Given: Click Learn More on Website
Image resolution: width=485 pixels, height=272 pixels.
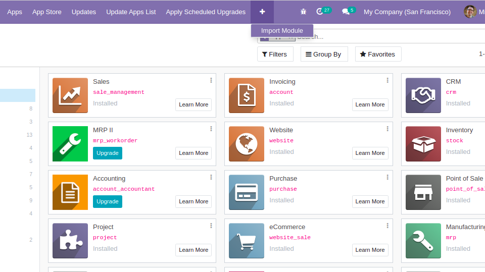Looking at the screenshot, I should tap(370, 153).
